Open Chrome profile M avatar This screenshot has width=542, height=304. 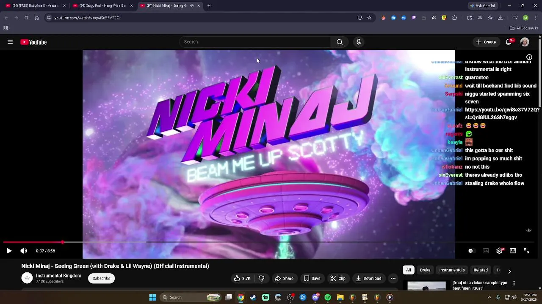[x=525, y=18]
